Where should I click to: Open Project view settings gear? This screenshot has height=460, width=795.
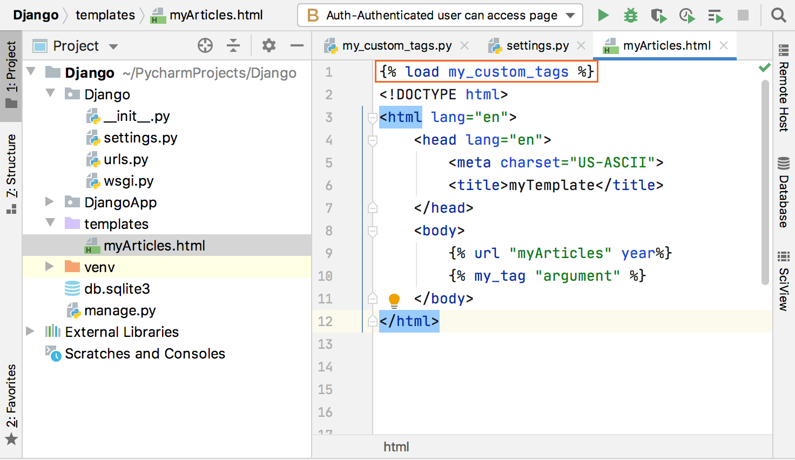click(x=268, y=46)
